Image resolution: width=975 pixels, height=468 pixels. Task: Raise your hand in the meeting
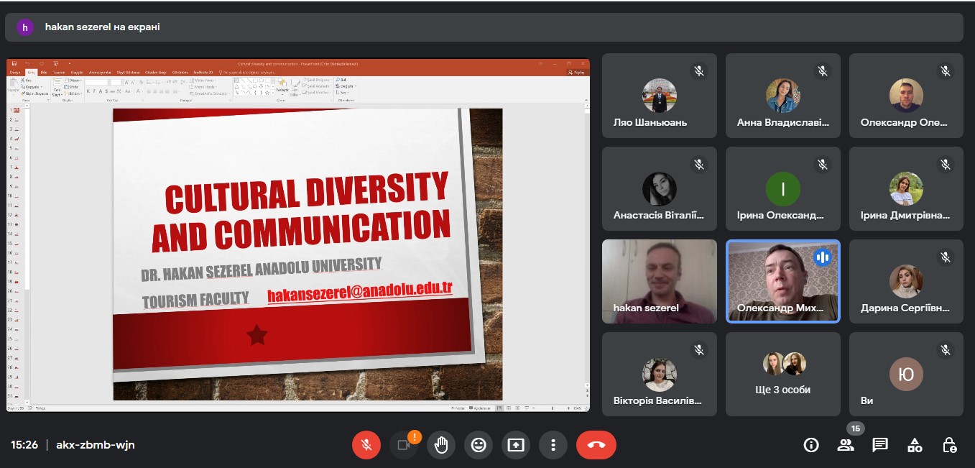tap(441, 445)
